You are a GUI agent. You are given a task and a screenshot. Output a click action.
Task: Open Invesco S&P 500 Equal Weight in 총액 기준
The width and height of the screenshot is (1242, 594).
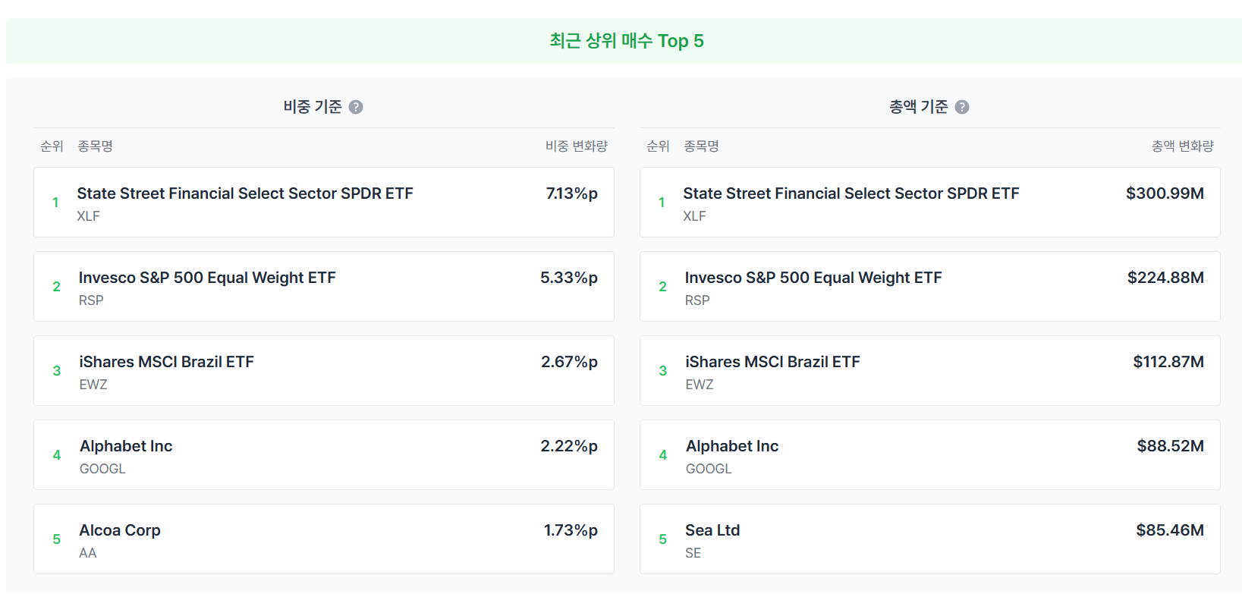930,287
